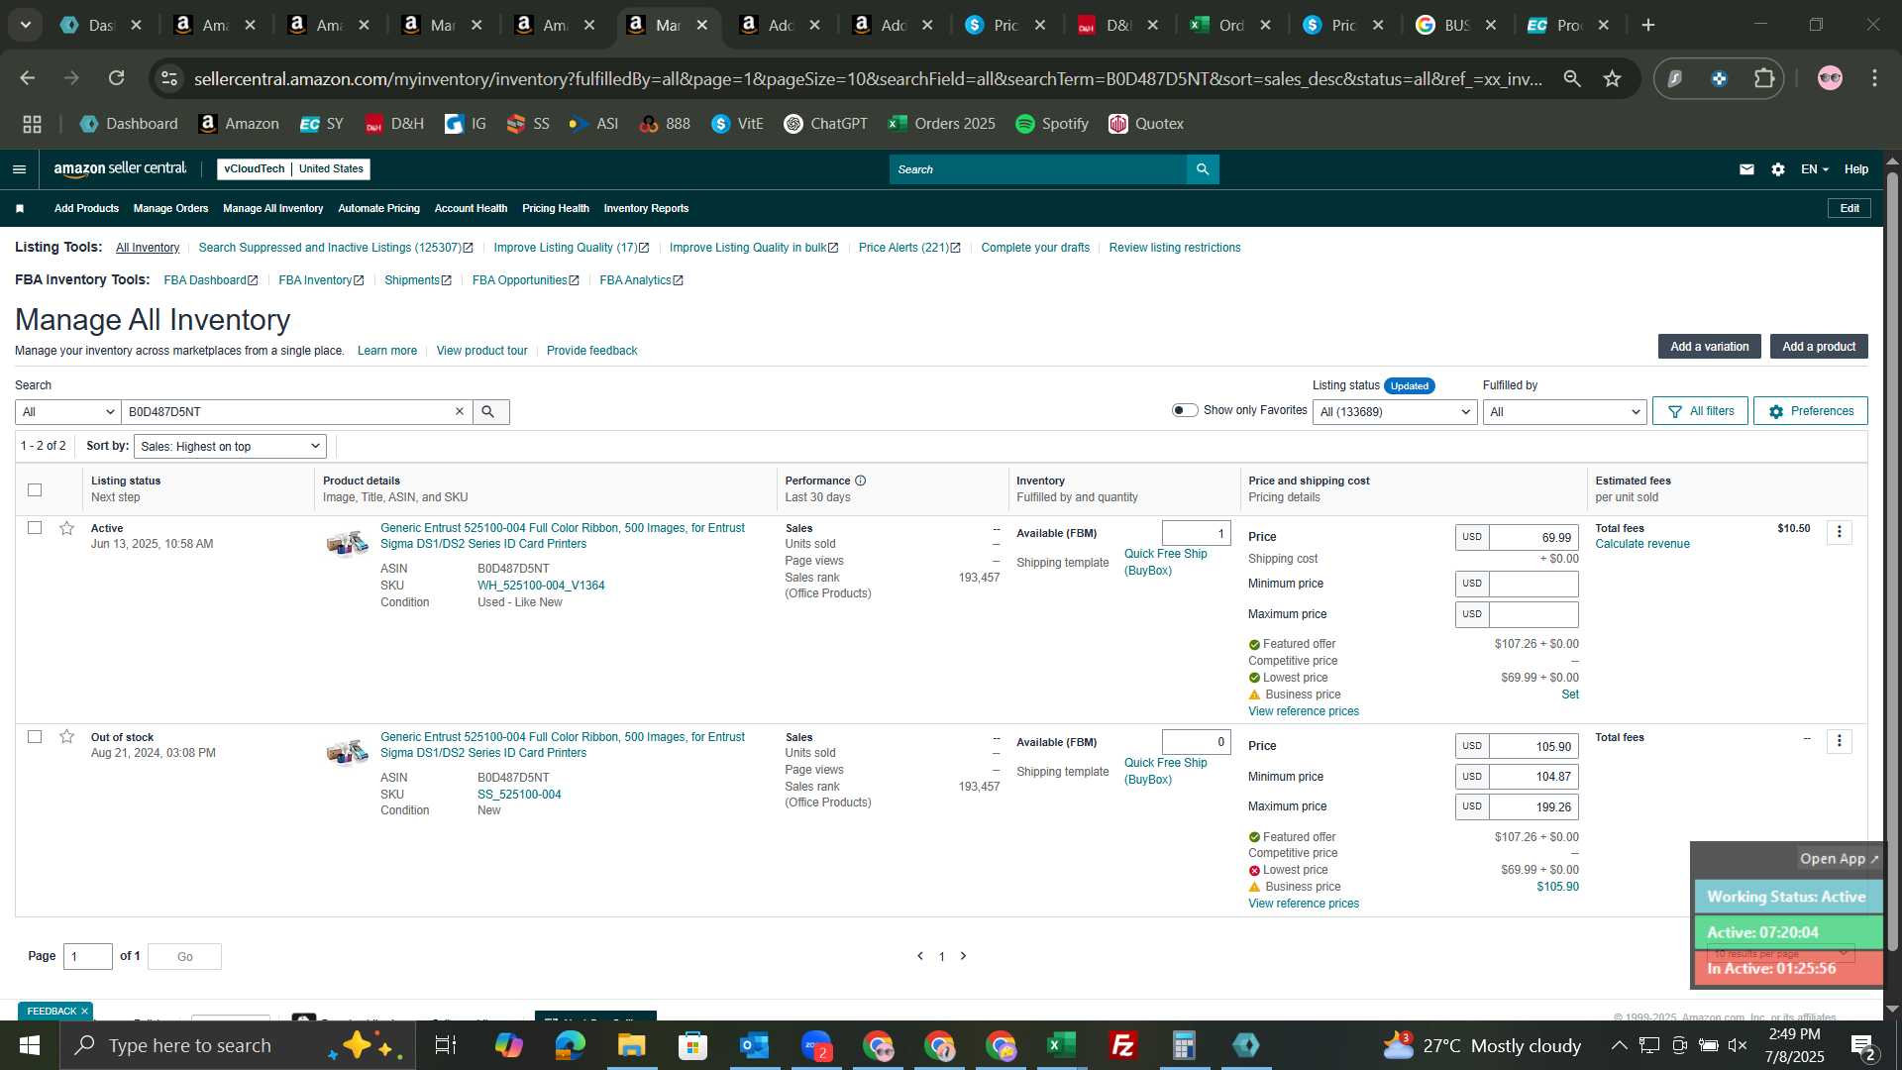Open the Excel icon on the taskbar
Viewport: 1902px width, 1070px height.
coord(1062,1045)
